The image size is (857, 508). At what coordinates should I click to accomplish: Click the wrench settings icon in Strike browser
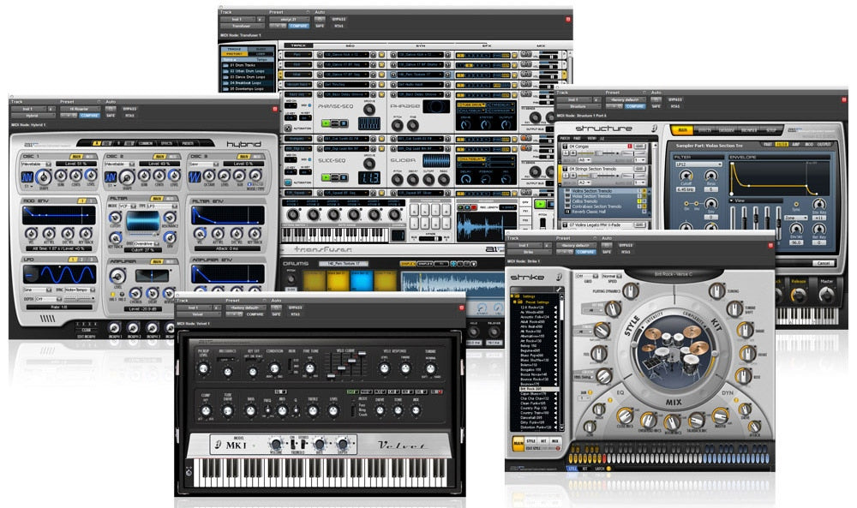pyautogui.click(x=559, y=289)
